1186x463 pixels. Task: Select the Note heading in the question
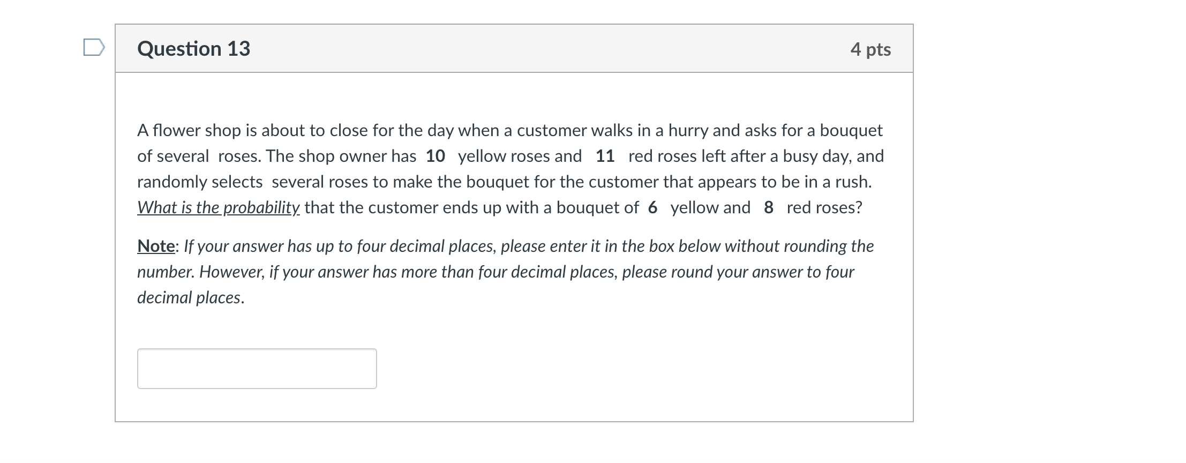point(156,245)
